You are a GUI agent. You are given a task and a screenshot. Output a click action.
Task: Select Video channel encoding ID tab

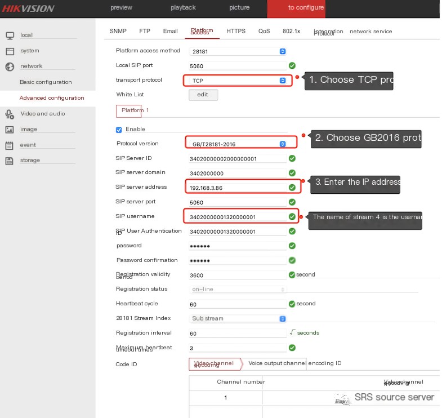(x=216, y=364)
